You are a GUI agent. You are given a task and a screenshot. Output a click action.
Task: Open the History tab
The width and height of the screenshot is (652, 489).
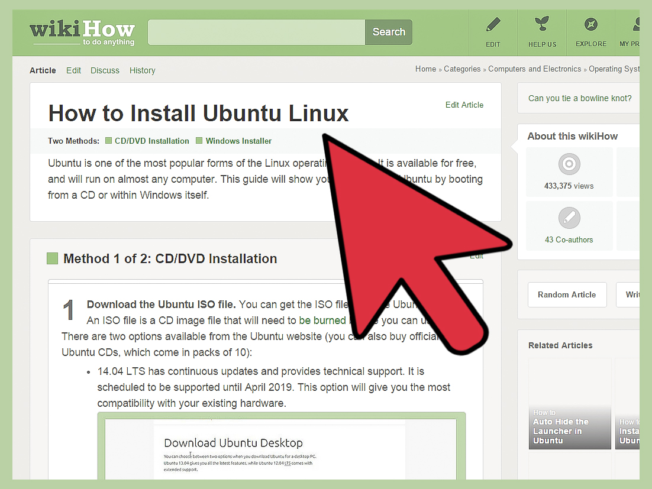click(x=142, y=70)
